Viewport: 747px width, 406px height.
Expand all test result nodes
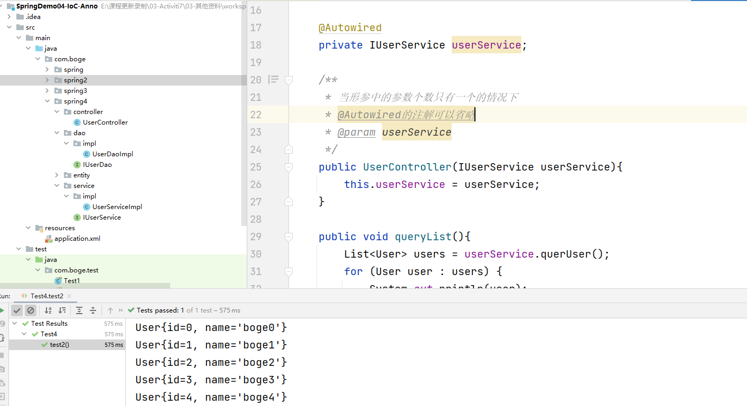point(79,310)
